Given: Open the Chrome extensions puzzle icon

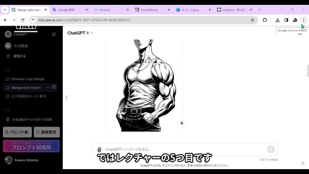Looking at the screenshot, I should tap(265, 20).
